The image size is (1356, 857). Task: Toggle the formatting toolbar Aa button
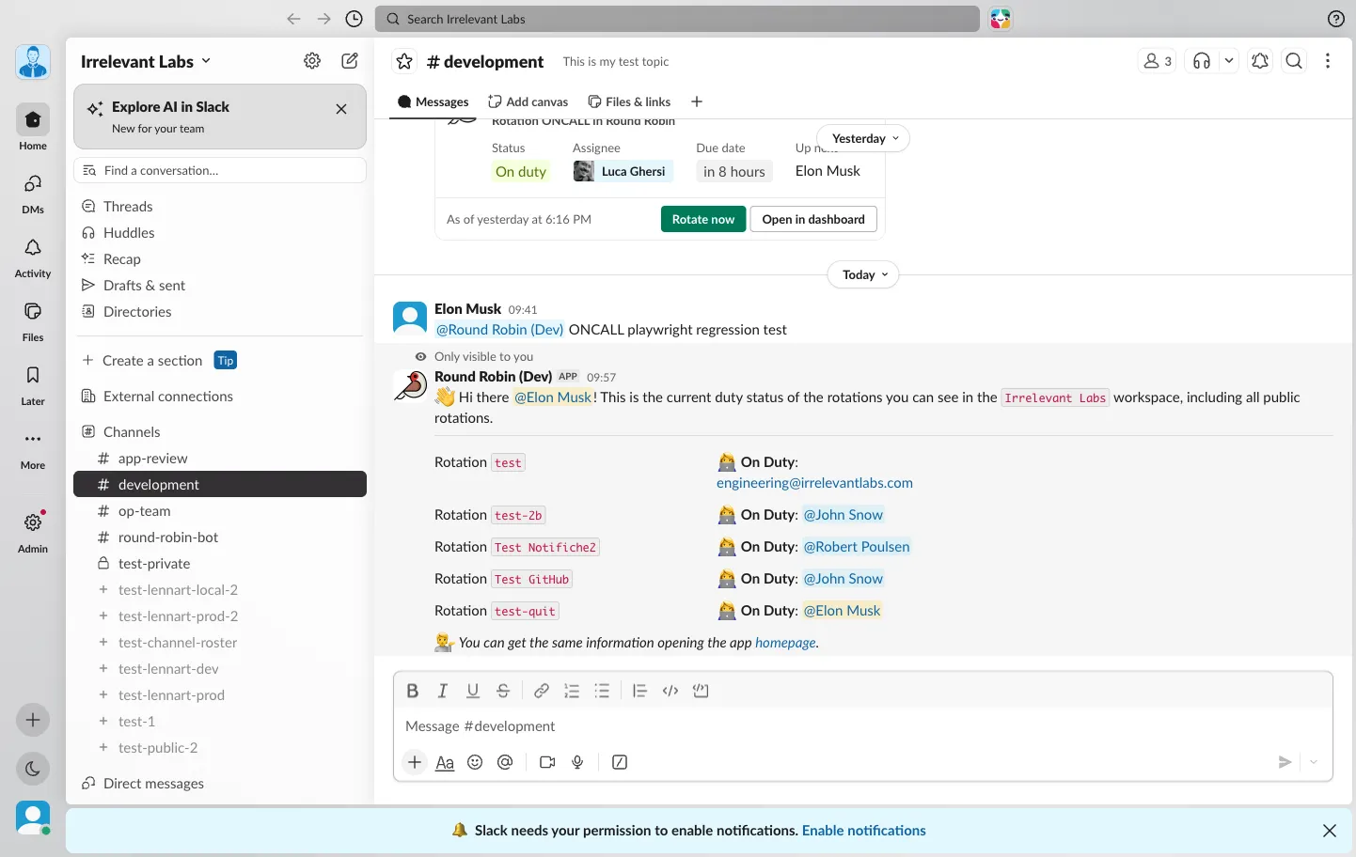click(445, 762)
